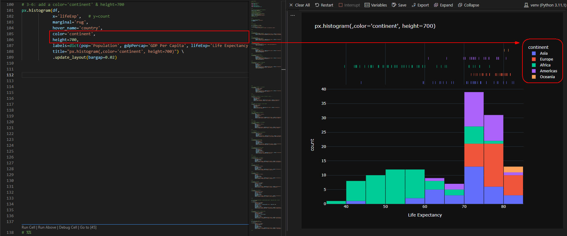Click the kernel server icon beside venv
Viewport: 567px width, 236px height.
click(x=526, y=5)
